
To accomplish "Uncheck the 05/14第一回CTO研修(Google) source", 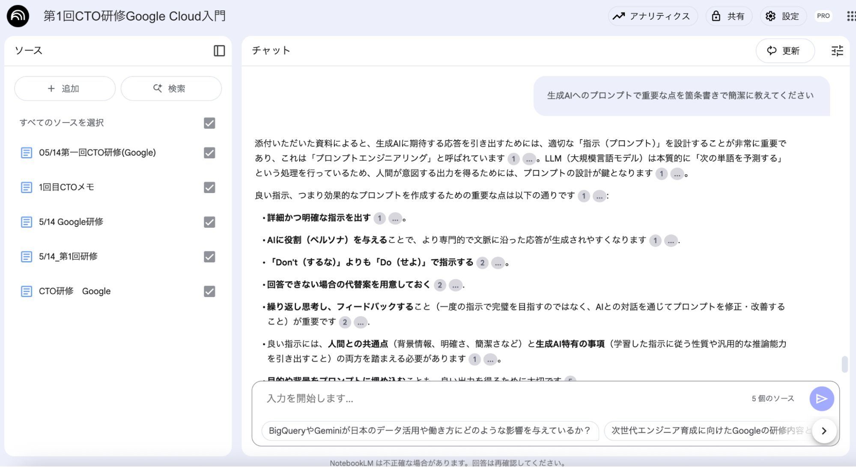I will [209, 153].
